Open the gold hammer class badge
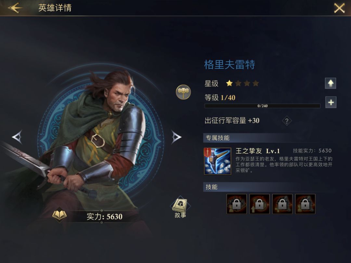351x263 pixels. (183, 92)
